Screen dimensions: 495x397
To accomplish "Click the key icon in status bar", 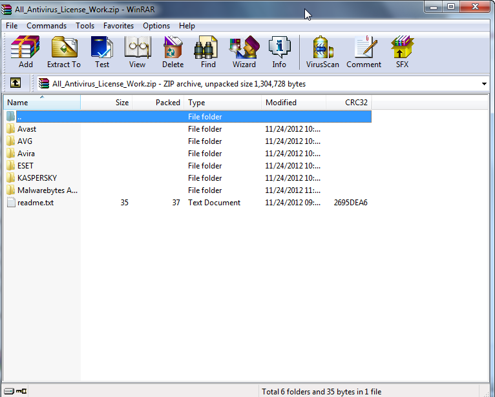I will (x=21, y=391).
